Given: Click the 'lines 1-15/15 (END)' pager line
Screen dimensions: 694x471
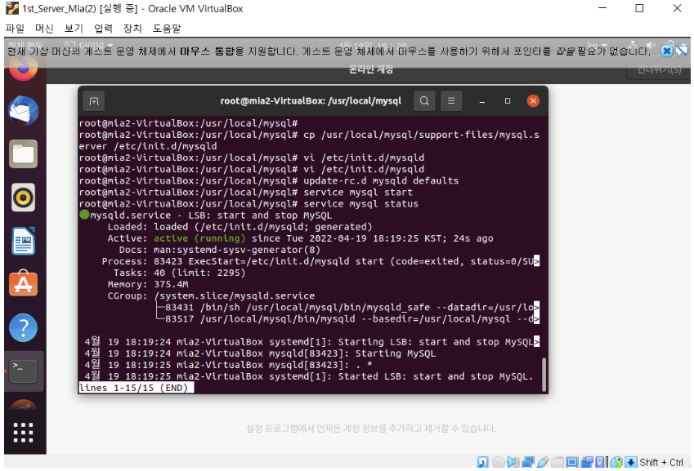Looking at the screenshot, I should click(x=136, y=388).
